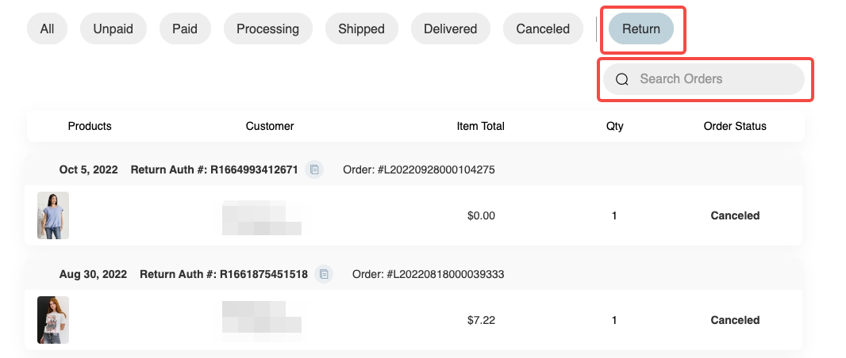This screenshot has height=358, width=846.
Task: Focus the Search Orders field
Action: tap(714, 79)
